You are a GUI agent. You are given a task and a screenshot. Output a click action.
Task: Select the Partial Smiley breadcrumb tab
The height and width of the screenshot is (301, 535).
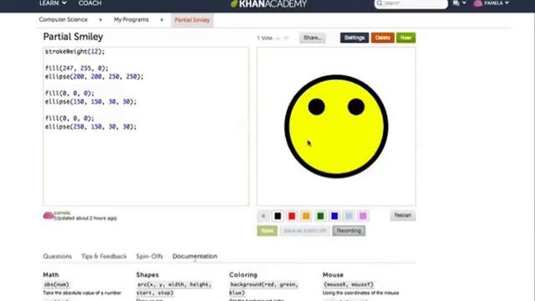192,20
